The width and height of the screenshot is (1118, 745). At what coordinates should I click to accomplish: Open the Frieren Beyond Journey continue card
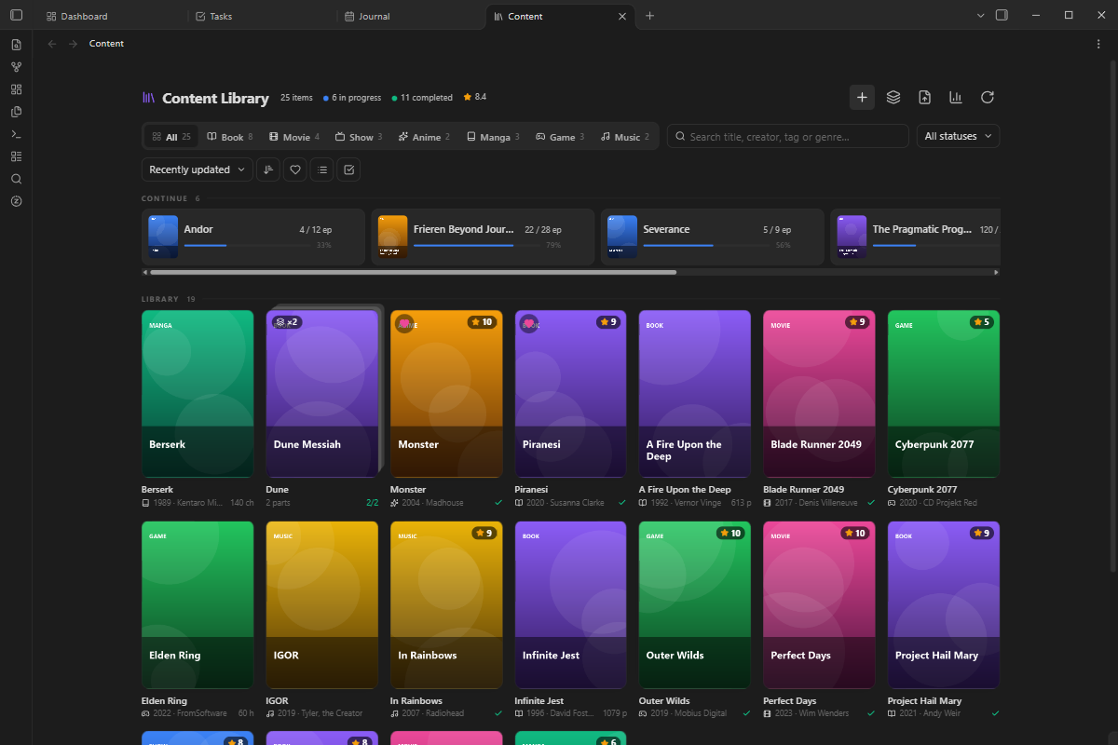483,237
